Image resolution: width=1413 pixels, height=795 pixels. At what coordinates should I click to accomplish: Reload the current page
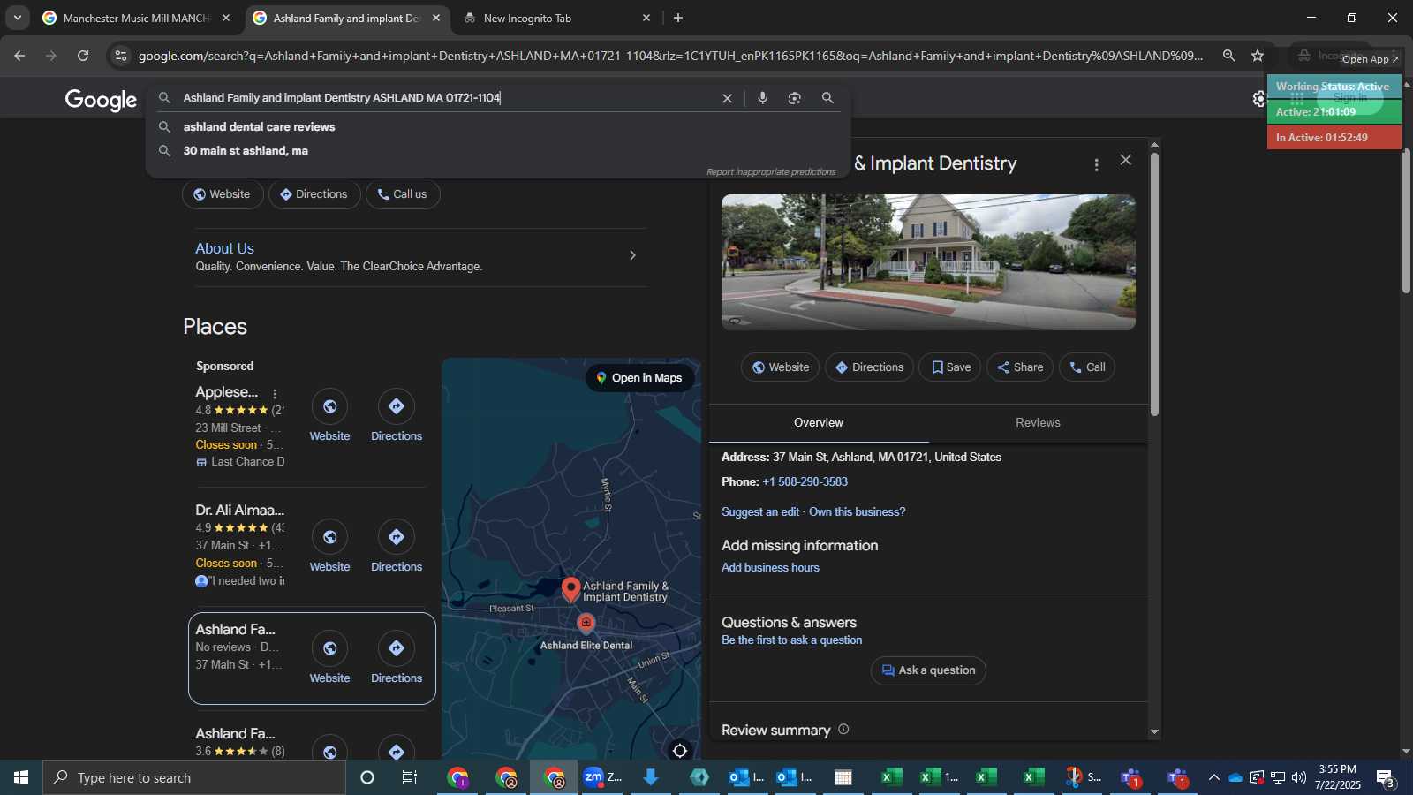pyautogui.click(x=83, y=56)
